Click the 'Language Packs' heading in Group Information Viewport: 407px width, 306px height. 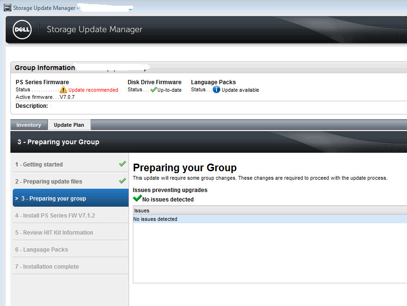coord(213,82)
